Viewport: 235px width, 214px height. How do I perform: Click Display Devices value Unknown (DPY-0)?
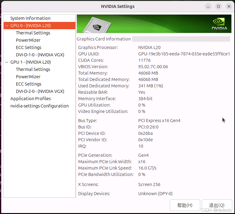tap(155, 194)
